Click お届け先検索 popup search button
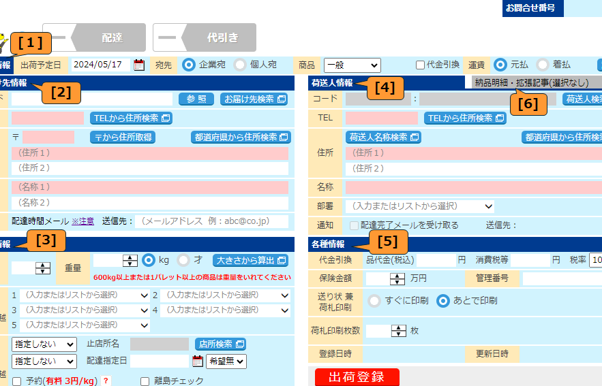This screenshot has height=386, width=602. tap(254, 99)
